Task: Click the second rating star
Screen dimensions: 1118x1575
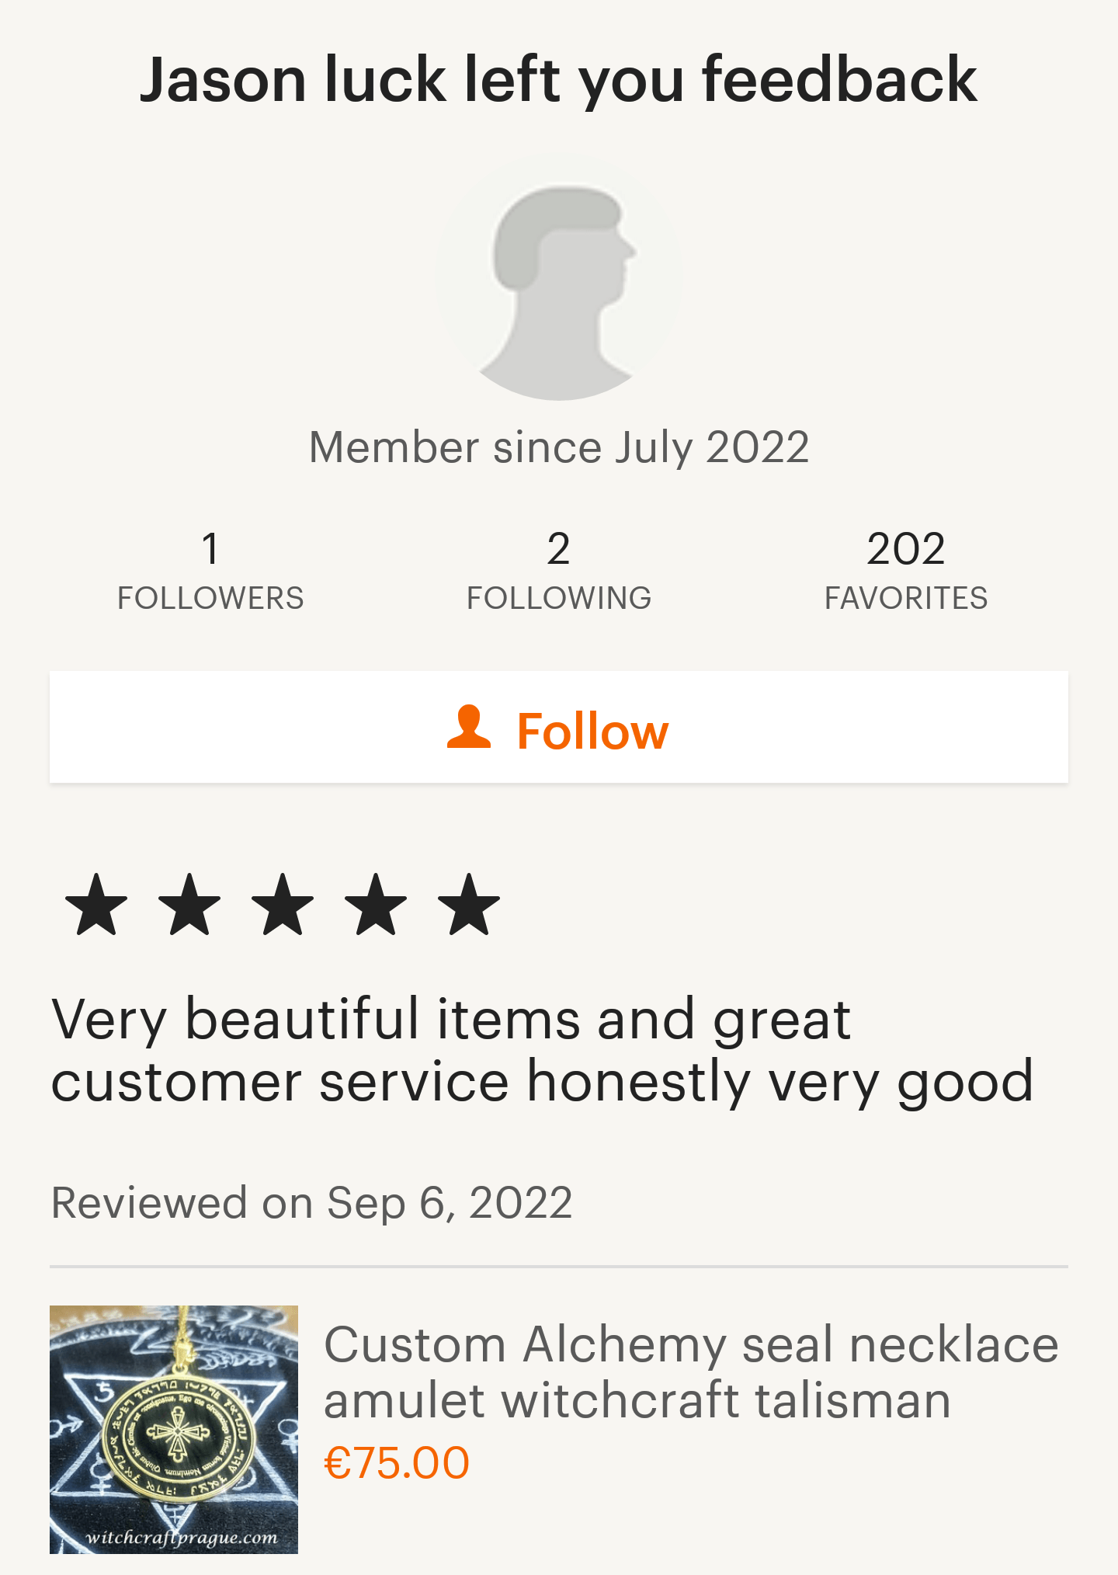Action: [189, 905]
